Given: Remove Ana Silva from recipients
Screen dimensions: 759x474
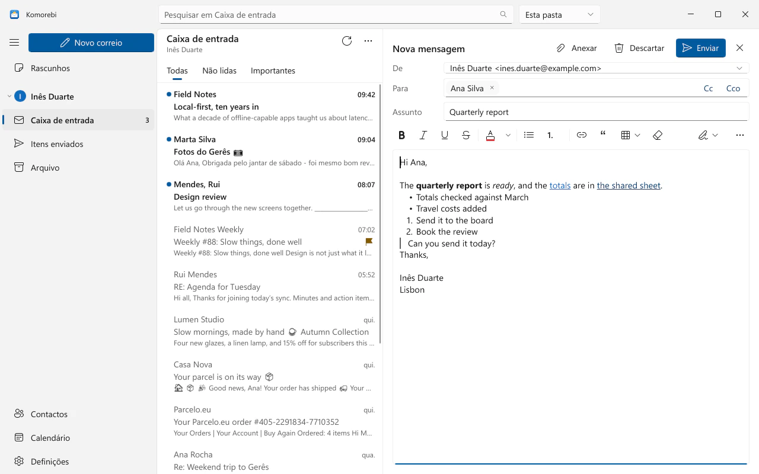Looking at the screenshot, I should (x=492, y=88).
